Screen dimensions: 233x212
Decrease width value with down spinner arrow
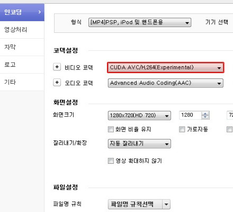[x=205, y=117]
